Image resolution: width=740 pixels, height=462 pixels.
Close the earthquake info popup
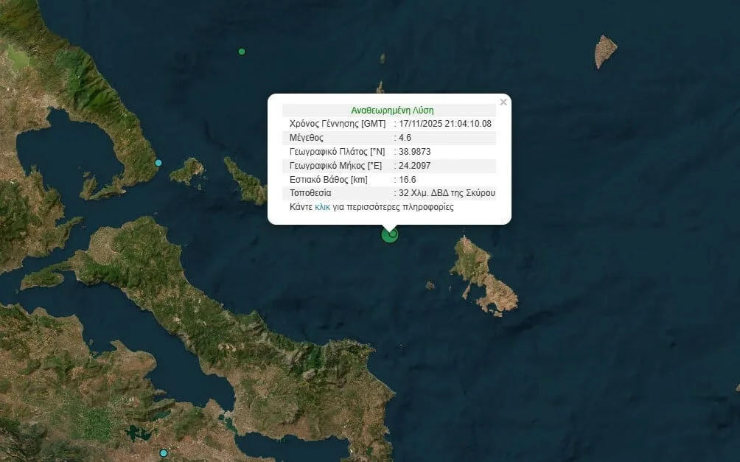pos(503,102)
